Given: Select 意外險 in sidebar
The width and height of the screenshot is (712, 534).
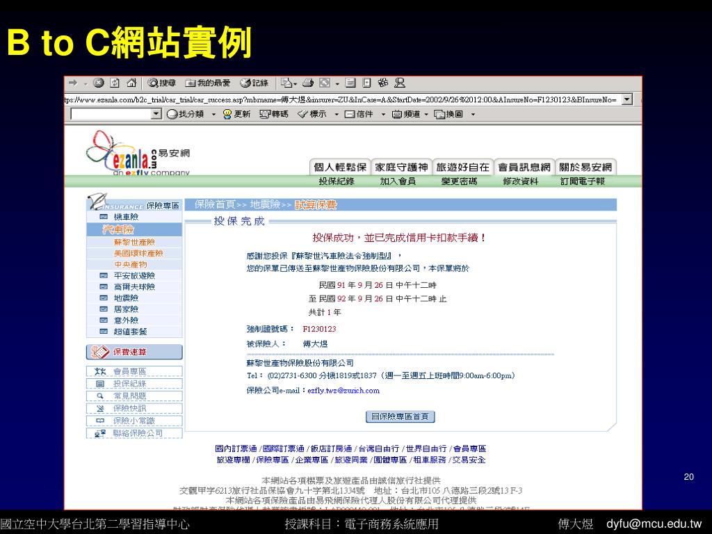Looking at the screenshot, I should pyautogui.click(x=126, y=320).
